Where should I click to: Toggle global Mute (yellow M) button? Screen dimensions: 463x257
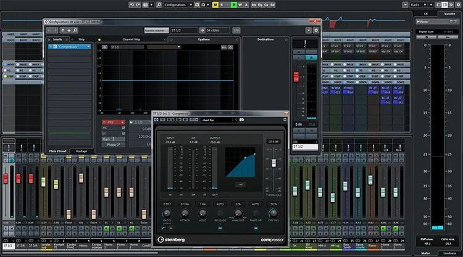(x=215, y=4)
